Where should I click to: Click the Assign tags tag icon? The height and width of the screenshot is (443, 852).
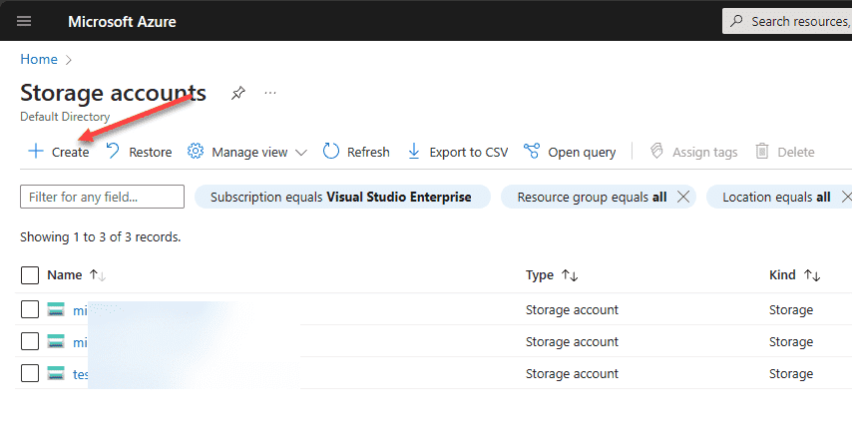tap(656, 151)
